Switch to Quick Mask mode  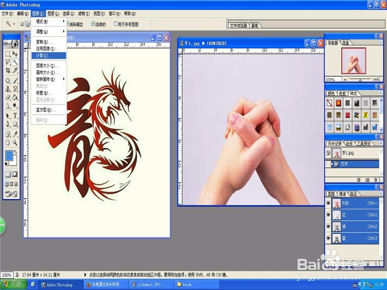[x=15, y=174]
